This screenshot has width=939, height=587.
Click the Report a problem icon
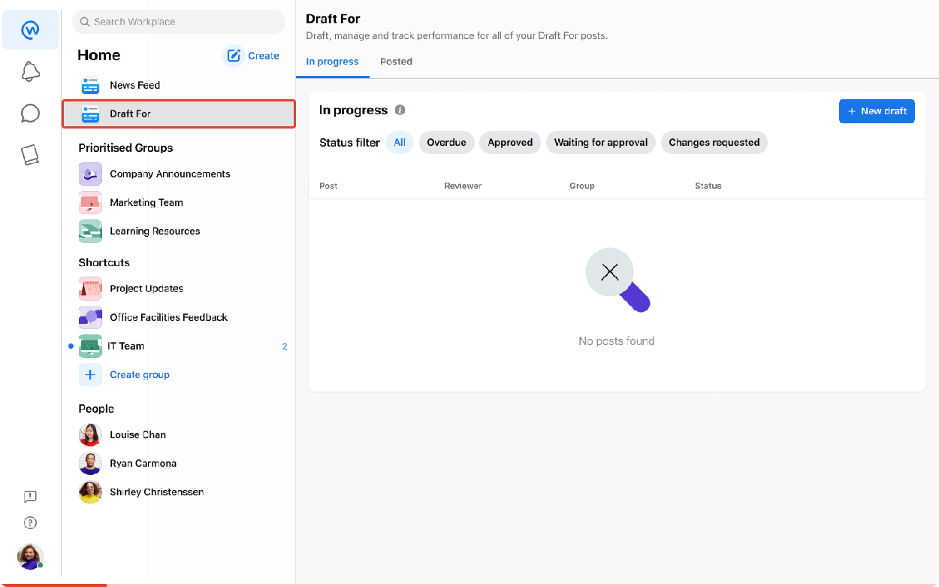[x=30, y=496]
